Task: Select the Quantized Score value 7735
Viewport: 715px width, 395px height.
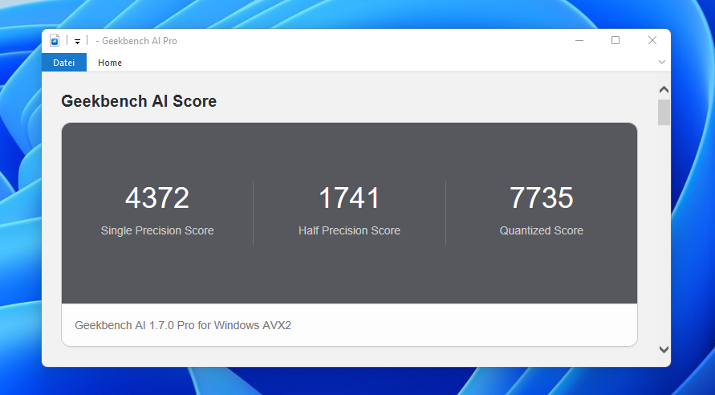Action: 542,198
